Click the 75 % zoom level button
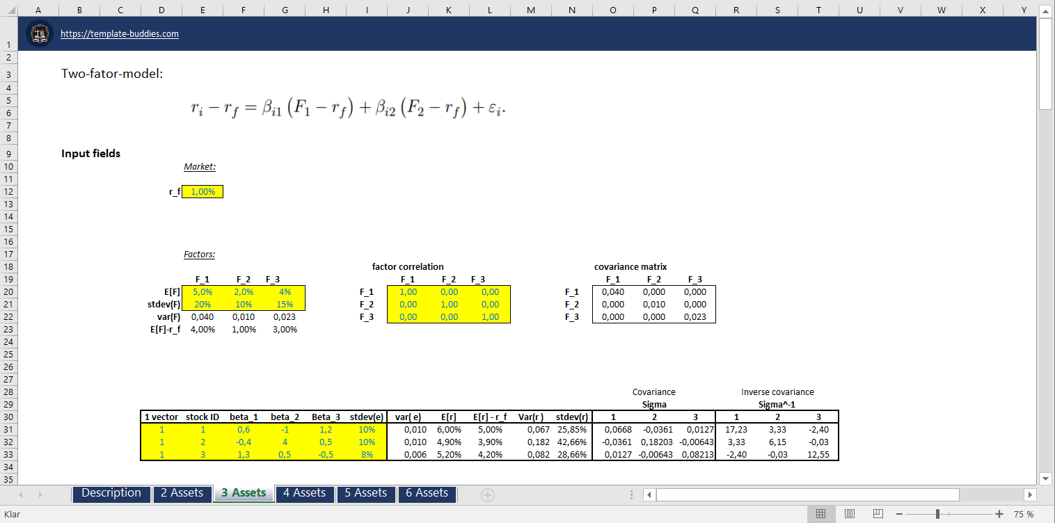The height and width of the screenshot is (523, 1055). point(1024,514)
